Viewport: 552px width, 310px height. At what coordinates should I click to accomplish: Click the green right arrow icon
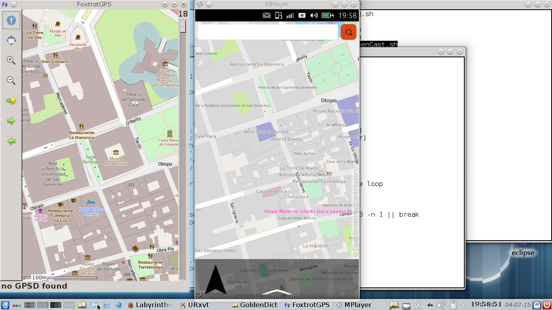pos(11,121)
